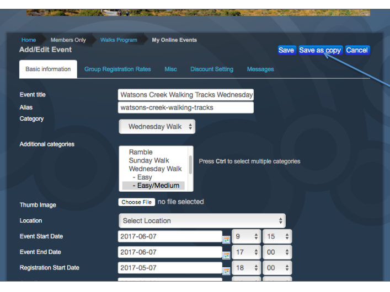Go to Discount Setting tab

[x=212, y=69]
